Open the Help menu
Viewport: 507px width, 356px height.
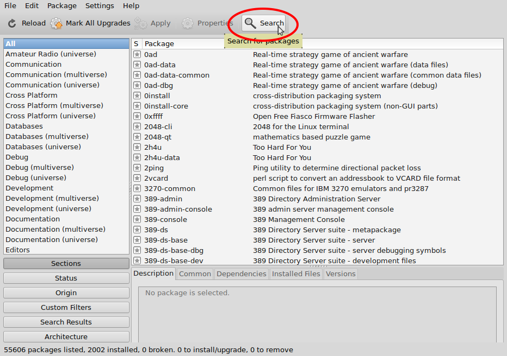[x=131, y=6]
